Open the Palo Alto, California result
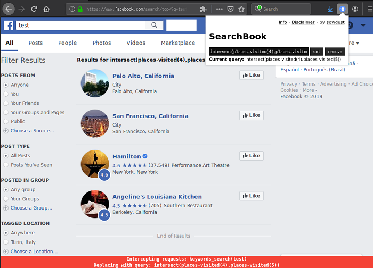The height and width of the screenshot is (268, 373). point(143,76)
